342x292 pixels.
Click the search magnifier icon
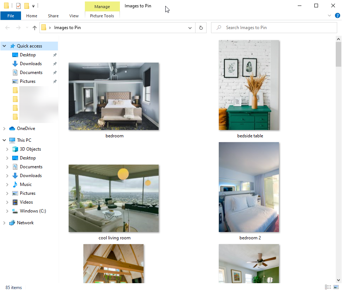click(219, 28)
